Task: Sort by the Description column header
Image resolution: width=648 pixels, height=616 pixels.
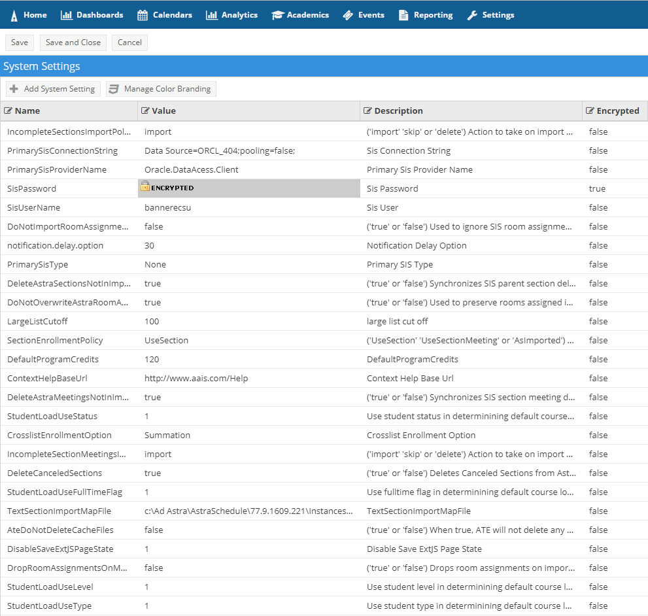Action: click(471, 111)
